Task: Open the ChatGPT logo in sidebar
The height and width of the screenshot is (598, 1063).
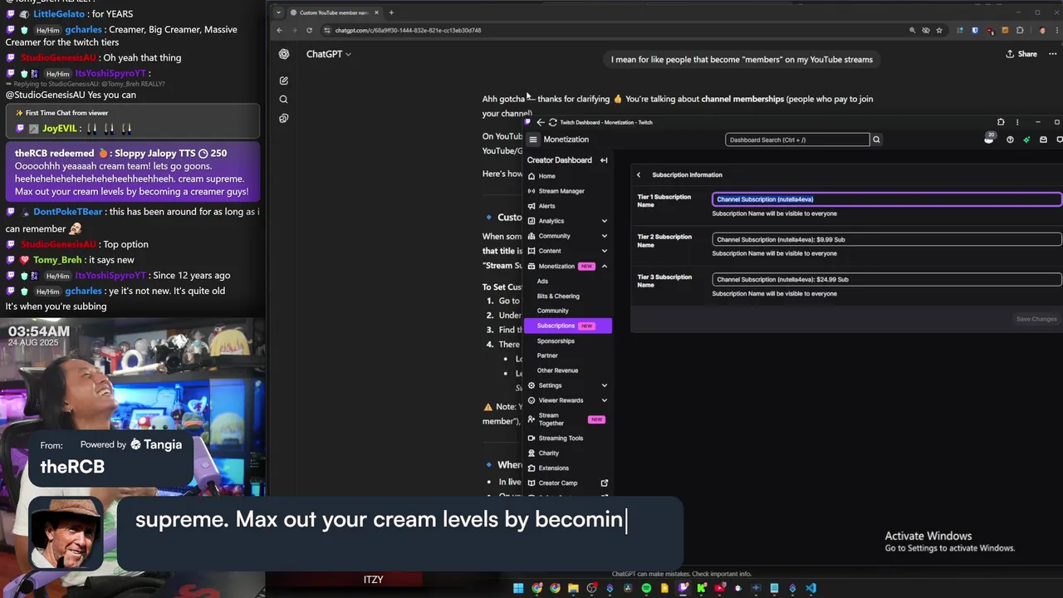Action: tap(284, 54)
